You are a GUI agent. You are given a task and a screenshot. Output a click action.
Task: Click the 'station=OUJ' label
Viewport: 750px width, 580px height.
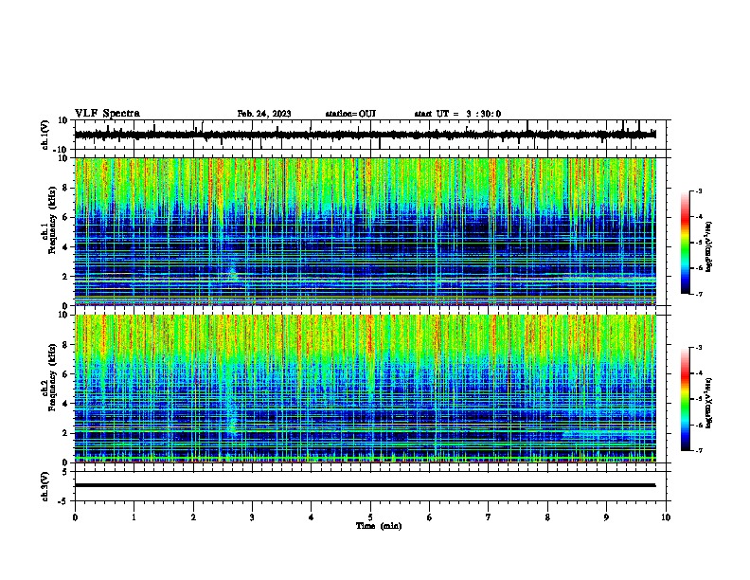tap(350, 114)
